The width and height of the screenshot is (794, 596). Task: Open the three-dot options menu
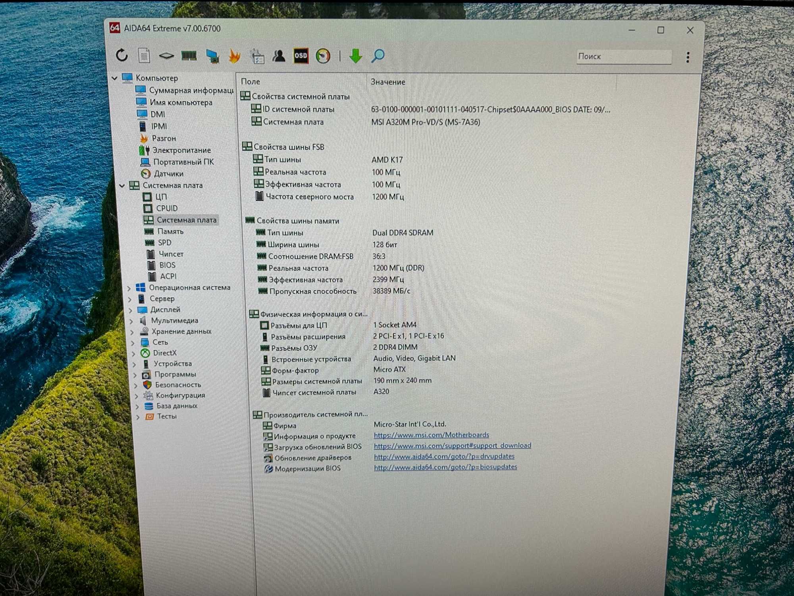(688, 57)
